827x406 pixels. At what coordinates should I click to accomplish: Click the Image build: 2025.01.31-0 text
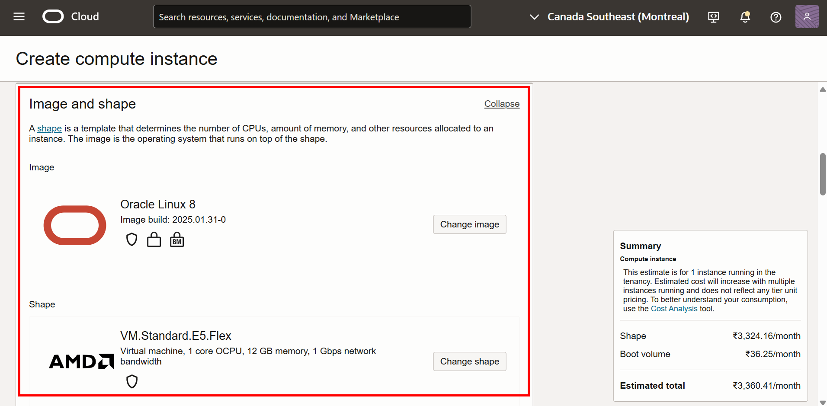pyautogui.click(x=173, y=220)
